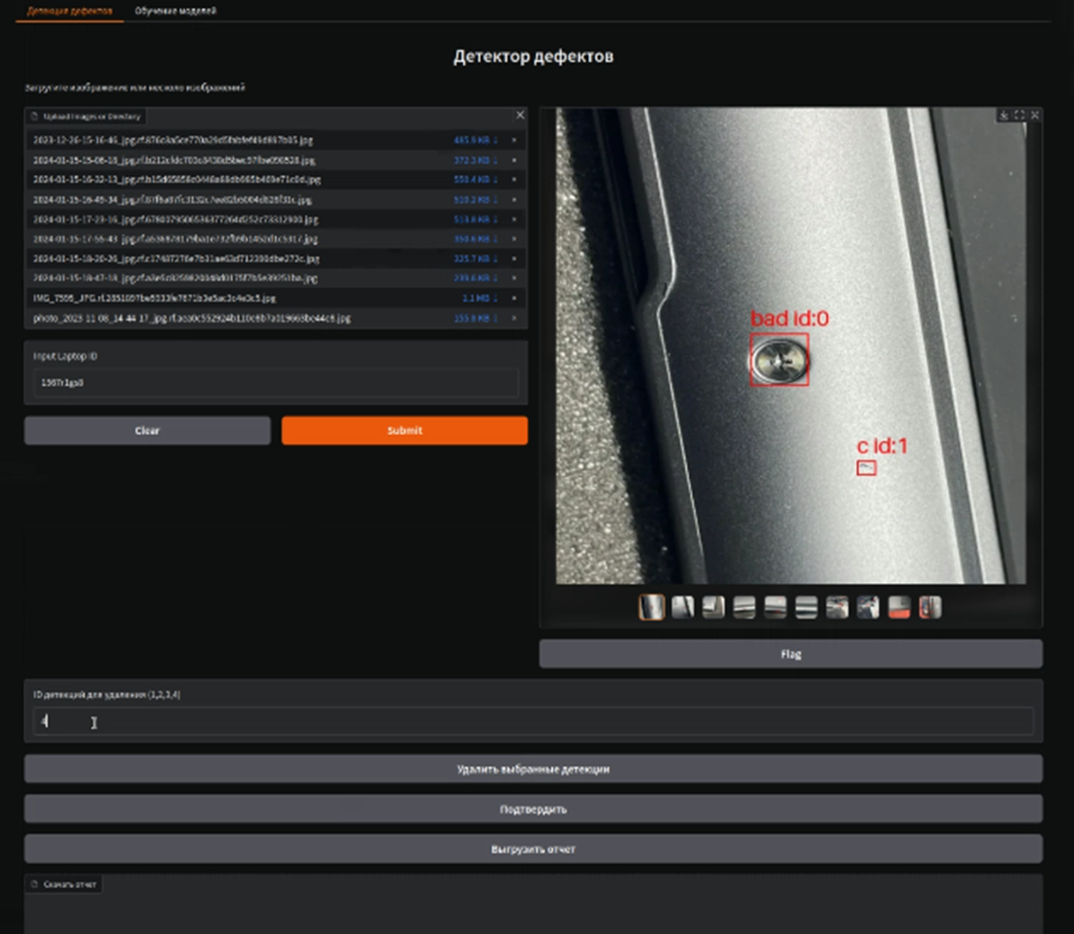Click the Clear button

(147, 430)
